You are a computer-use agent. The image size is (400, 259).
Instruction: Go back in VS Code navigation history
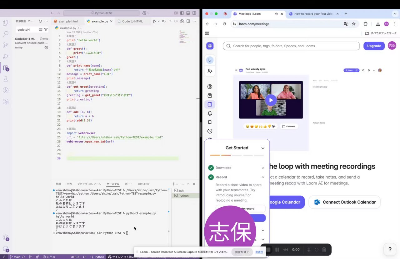click(x=52, y=13)
